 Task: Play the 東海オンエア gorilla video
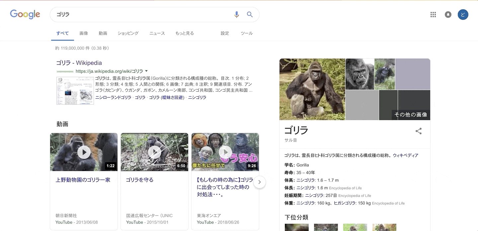[x=225, y=152]
